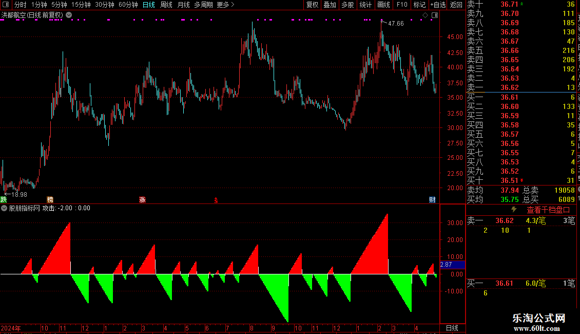Click the red 涨 marker icon
This screenshot has width=580, height=334.
[142, 199]
